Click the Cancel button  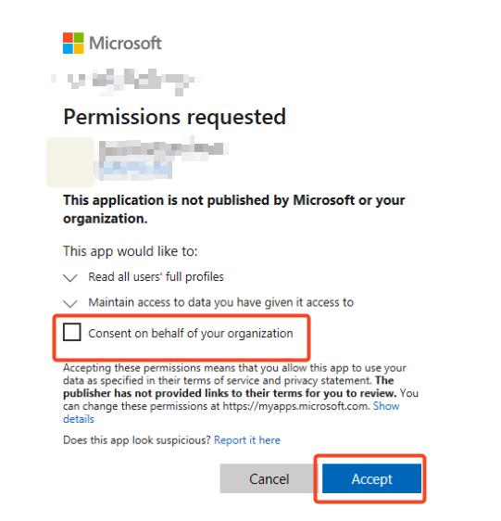pyautogui.click(x=269, y=478)
